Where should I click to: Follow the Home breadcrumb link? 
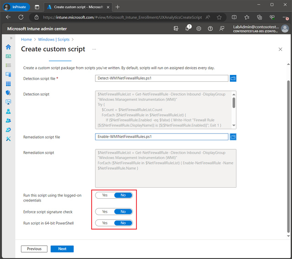click(x=26, y=40)
